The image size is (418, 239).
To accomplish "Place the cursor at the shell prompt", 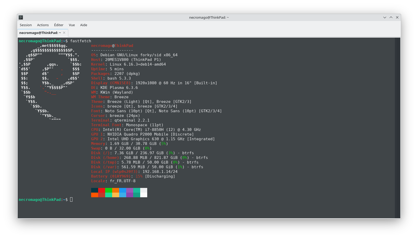I will (71, 200).
